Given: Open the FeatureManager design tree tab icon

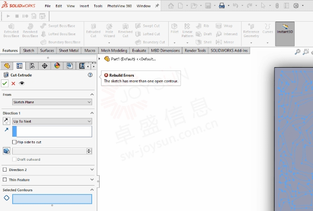Looking at the screenshot, I should coord(7,66).
